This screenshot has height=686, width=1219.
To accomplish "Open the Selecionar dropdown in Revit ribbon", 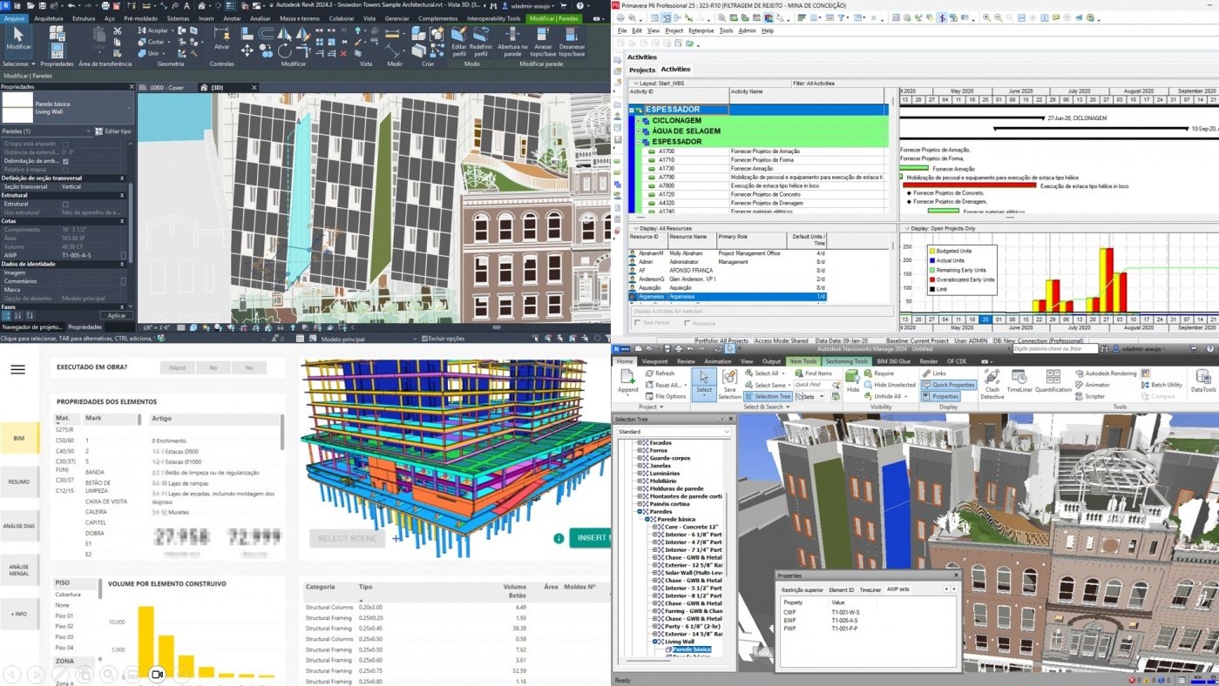I will (x=19, y=64).
